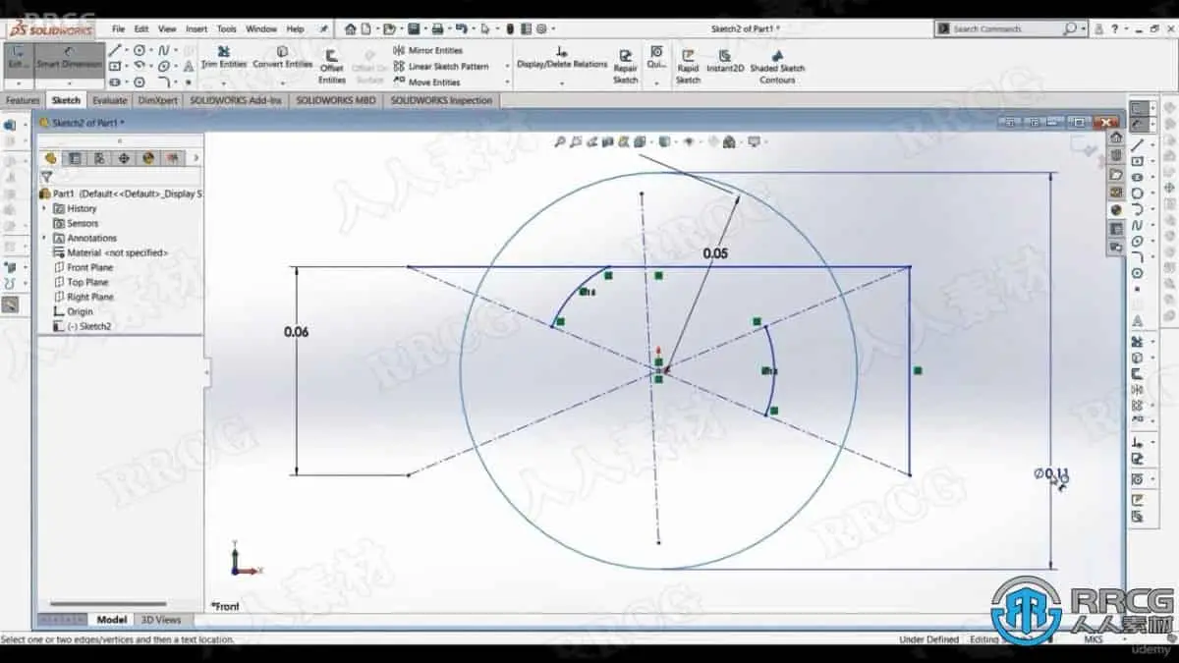Open the FeatureManager Design Tree tab

coord(51,157)
